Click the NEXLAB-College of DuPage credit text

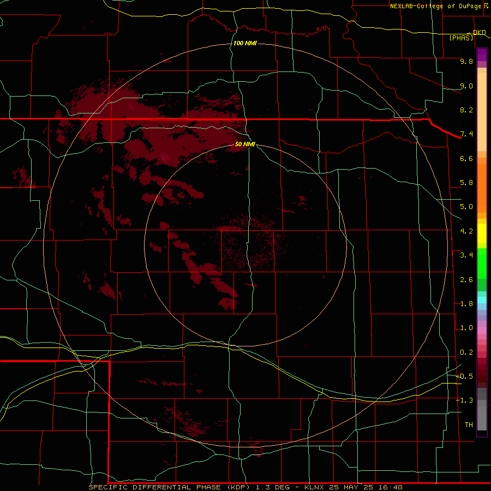tap(435, 6)
